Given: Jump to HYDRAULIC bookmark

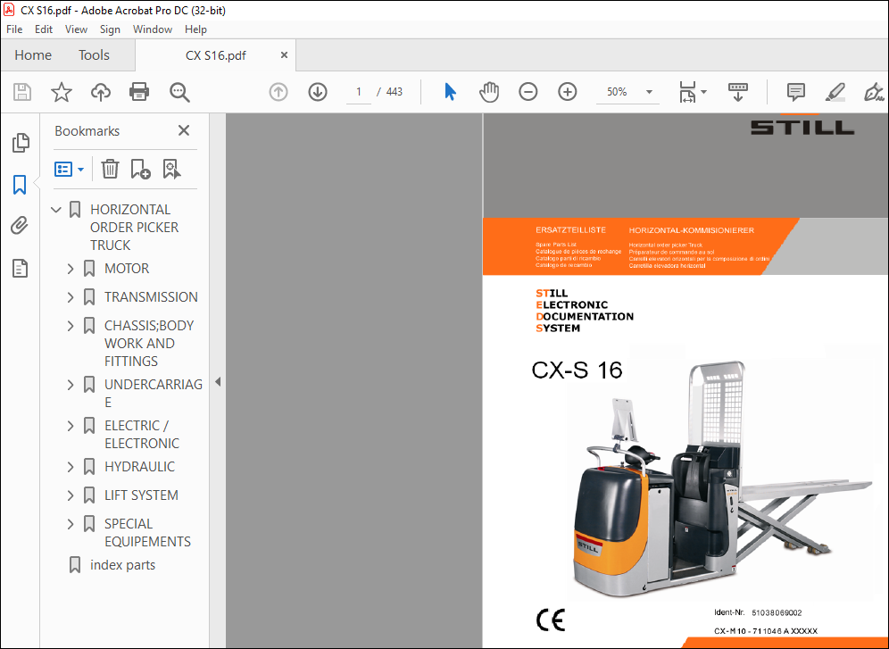Looking at the screenshot, I should pos(139,467).
